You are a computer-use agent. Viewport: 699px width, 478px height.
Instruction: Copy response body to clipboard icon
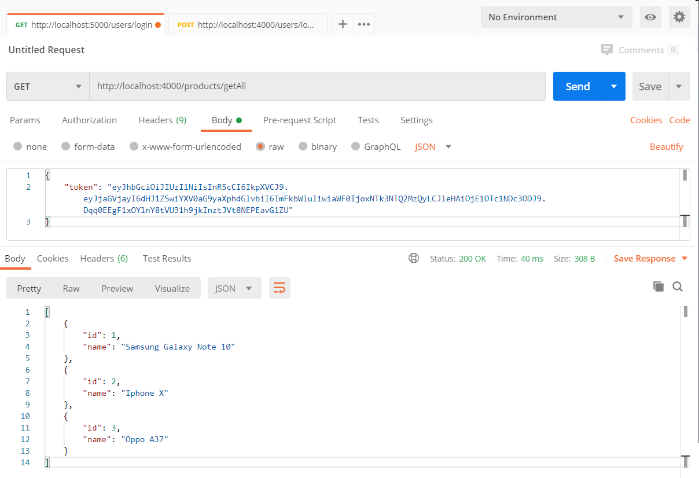pos(658,286)
